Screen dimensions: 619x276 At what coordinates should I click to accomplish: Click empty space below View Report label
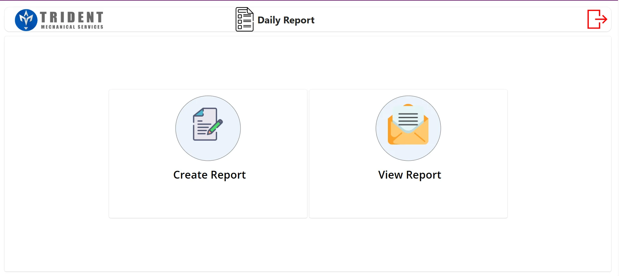point(408,200)
